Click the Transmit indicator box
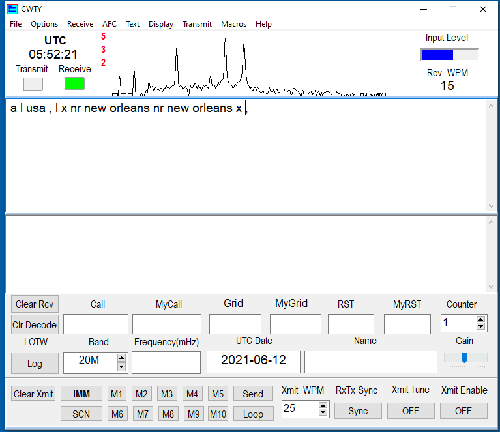The image size is (500, 432). click(33, 84)
